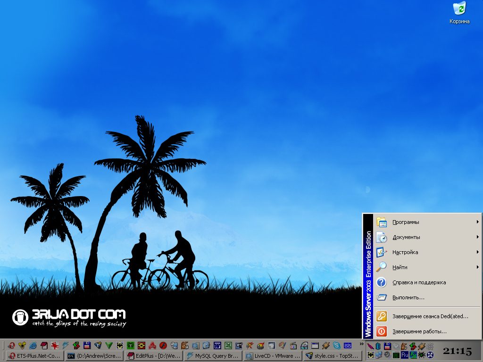This screenshot has height=362, width=483.
Task: Click the Ru language indicator in tray
Action: point(404,355)
